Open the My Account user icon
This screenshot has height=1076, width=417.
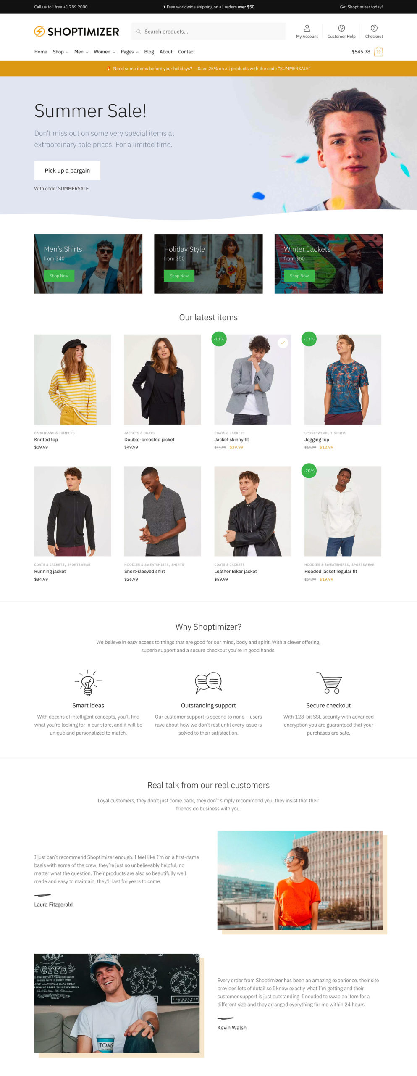[x=307, y=28]
